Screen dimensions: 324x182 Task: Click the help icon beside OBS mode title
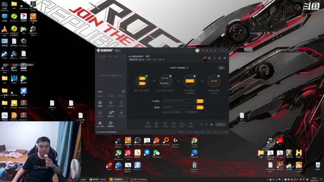tap(188, 68)
